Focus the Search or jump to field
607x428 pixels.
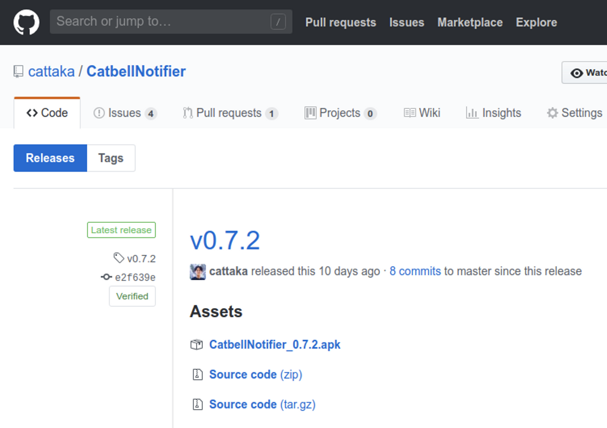pyautogui.click(x=160, y=21)
